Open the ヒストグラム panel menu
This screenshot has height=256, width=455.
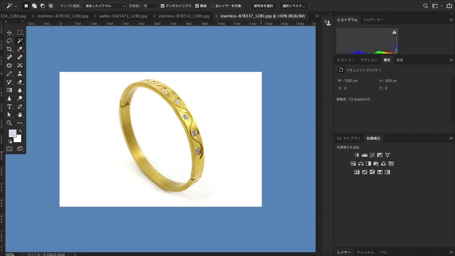point(451,20)
